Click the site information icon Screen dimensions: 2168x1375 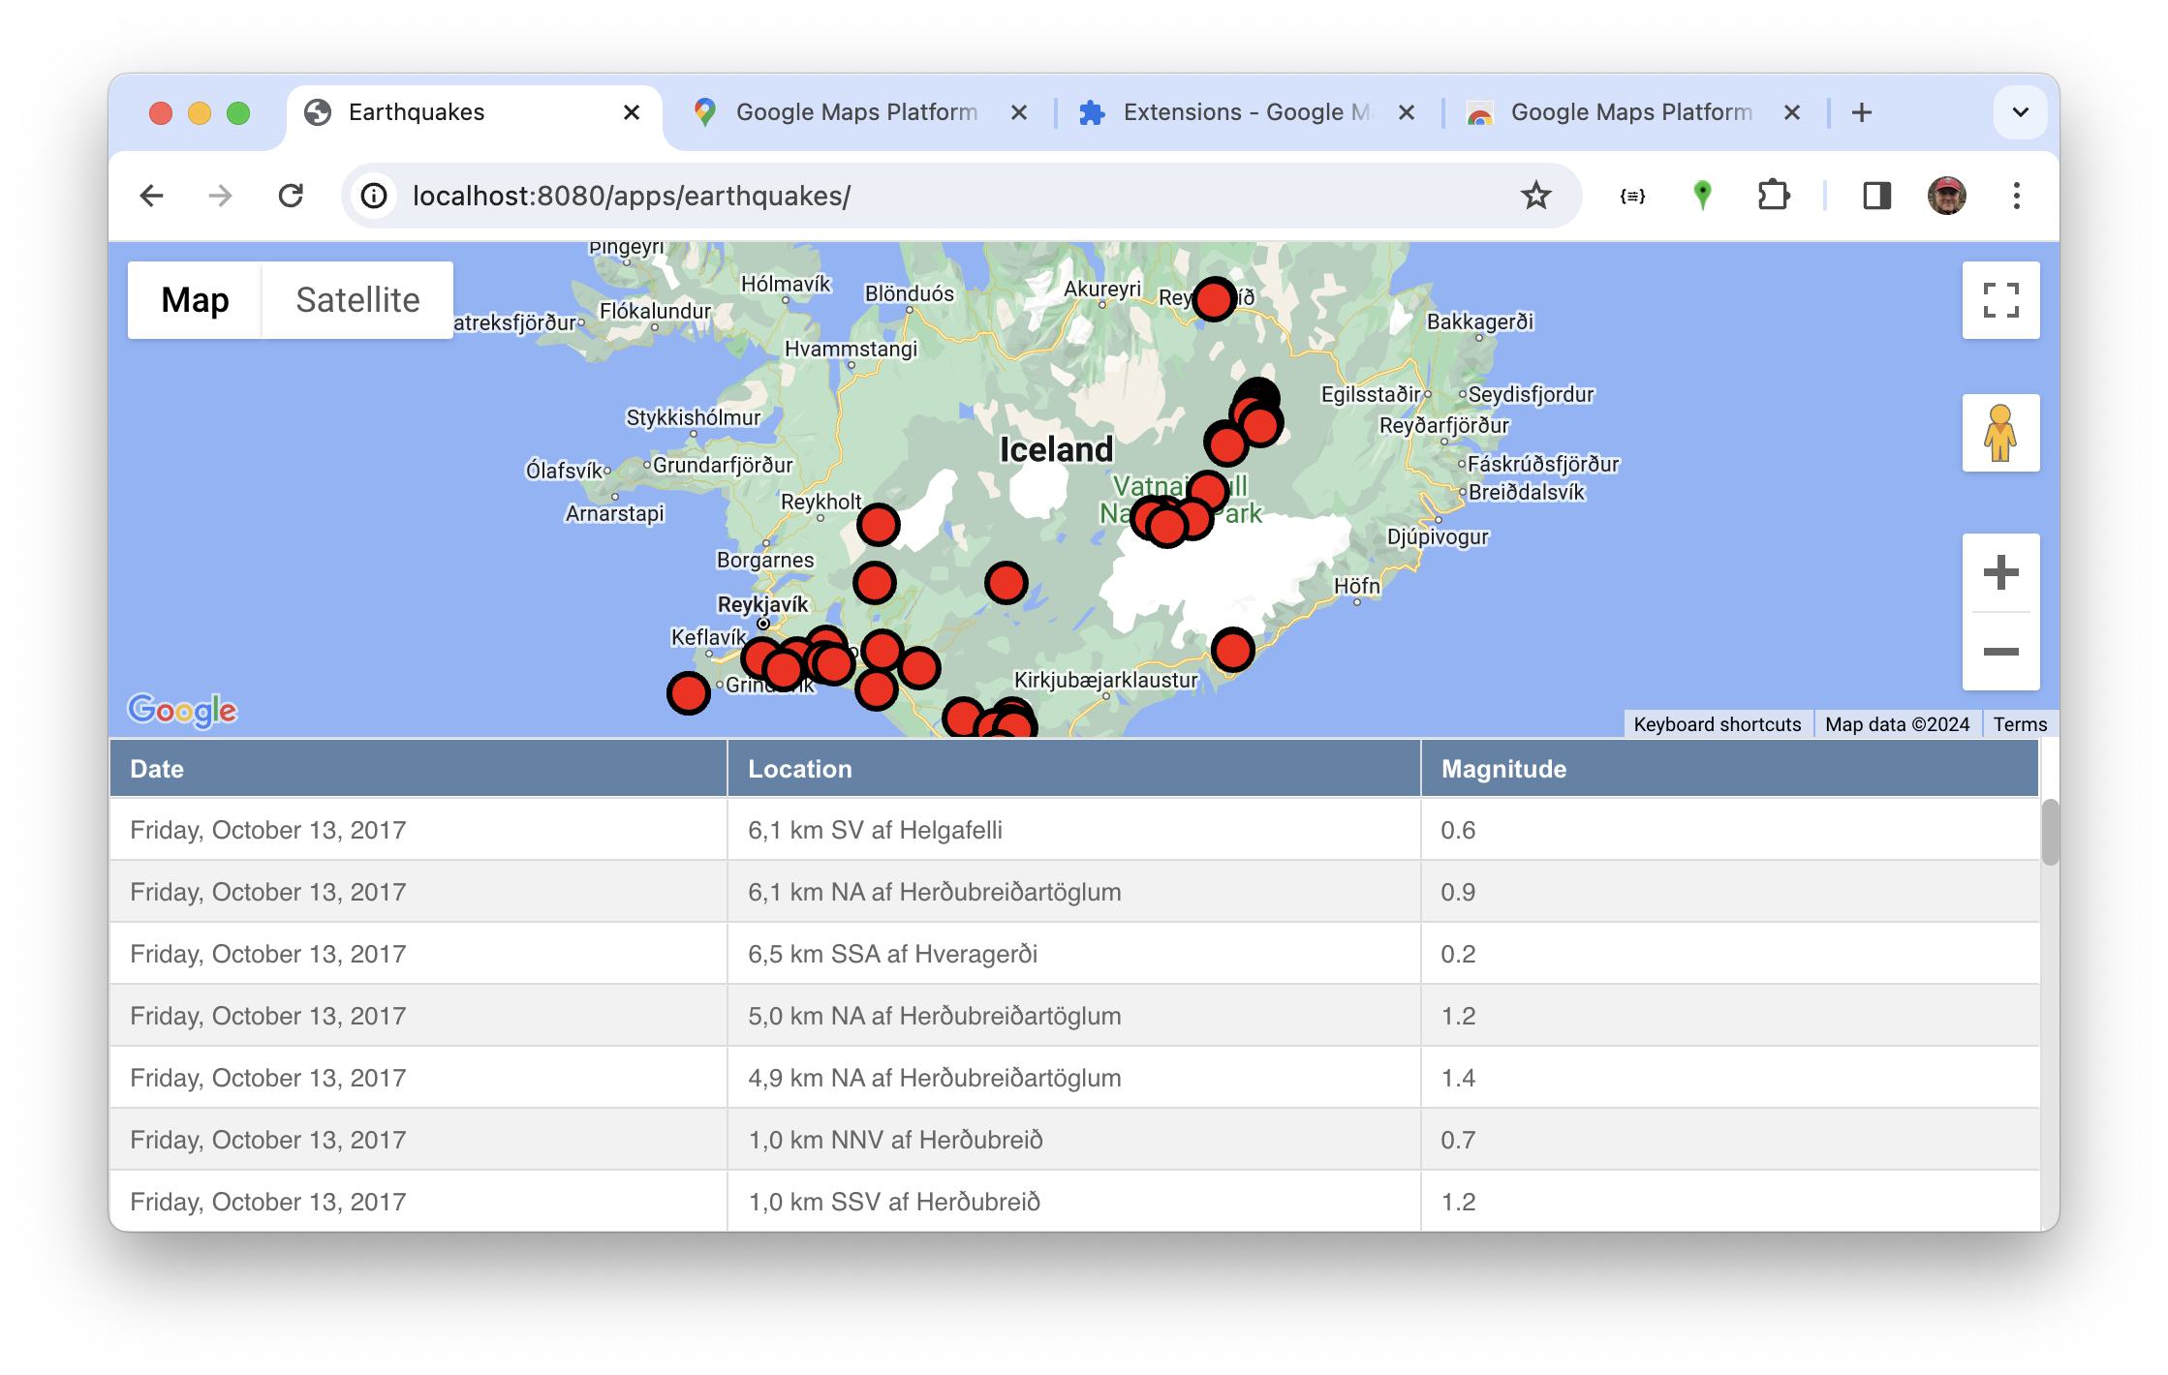375,196
